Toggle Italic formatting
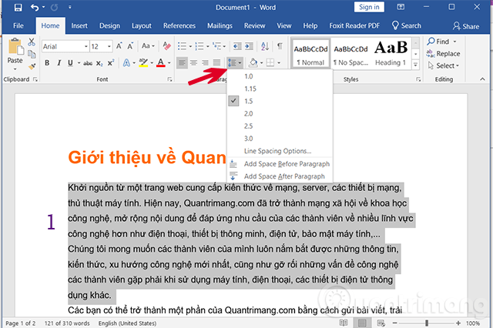Viewport: 493px width, 328px height. 59,63
